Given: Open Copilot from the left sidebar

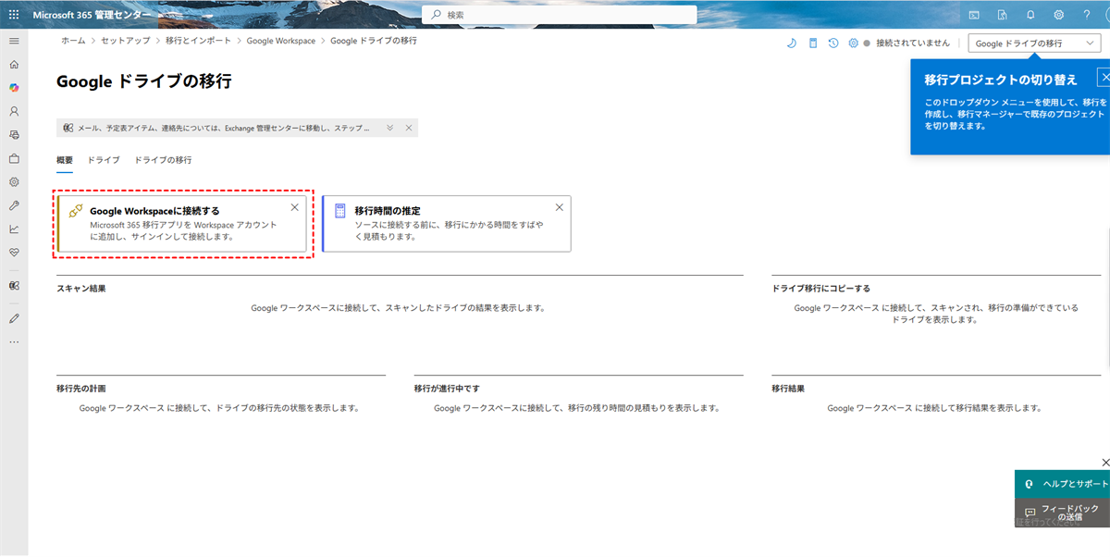Looking at the screenshot, I should tap(14, 87).
